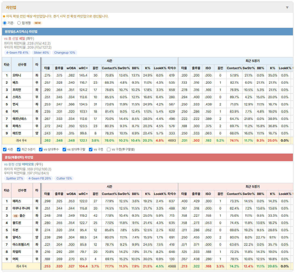Click the 좌타자 피안타율 .169 line for 야마모토

[x=27, y=169]
